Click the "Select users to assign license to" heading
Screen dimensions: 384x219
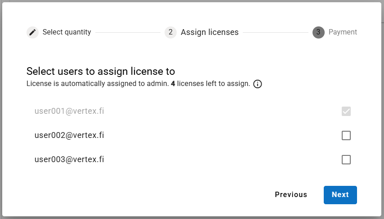(x=101, y=71)
